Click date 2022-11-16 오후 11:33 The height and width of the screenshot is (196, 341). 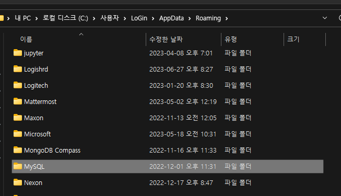tap(183, 151)
